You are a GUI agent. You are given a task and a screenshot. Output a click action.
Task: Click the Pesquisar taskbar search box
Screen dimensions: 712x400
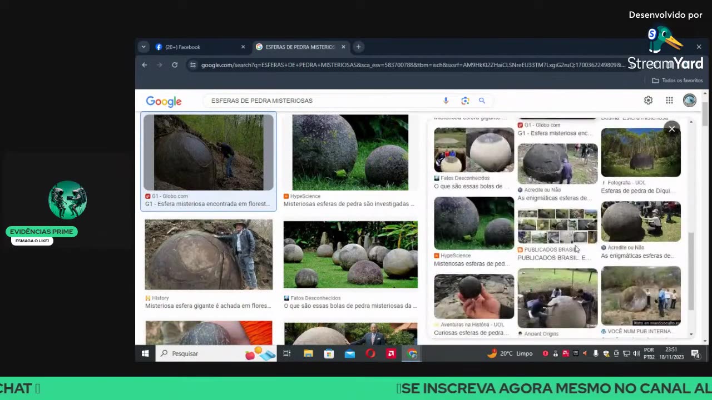(x=217, y=353)
